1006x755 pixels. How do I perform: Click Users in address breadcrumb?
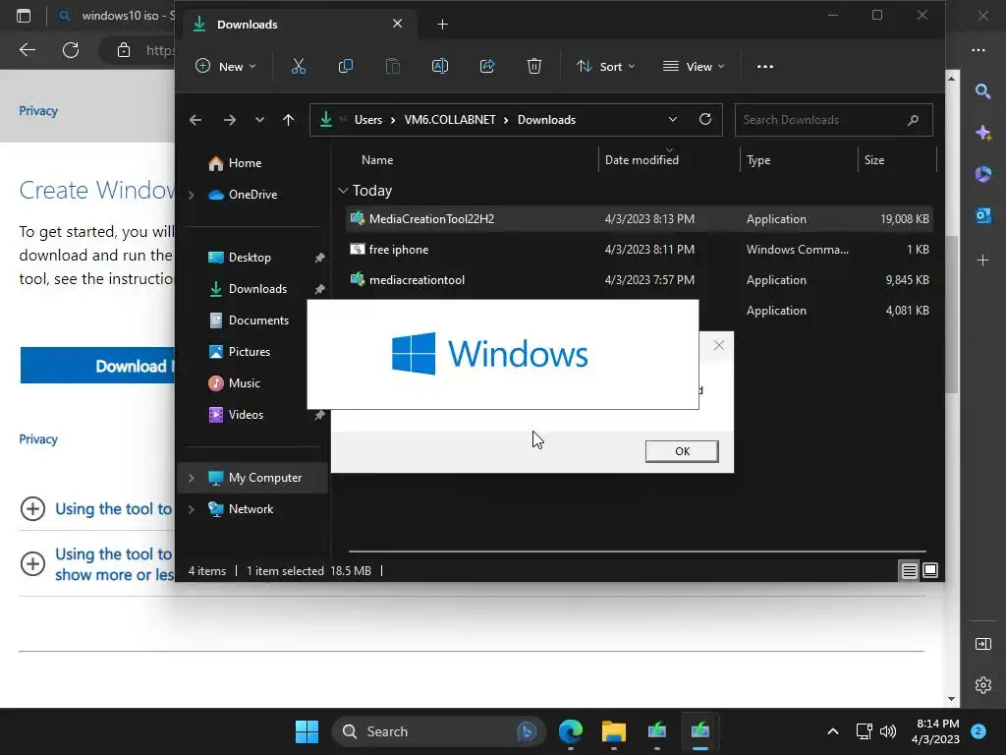(x=368, y=119)
